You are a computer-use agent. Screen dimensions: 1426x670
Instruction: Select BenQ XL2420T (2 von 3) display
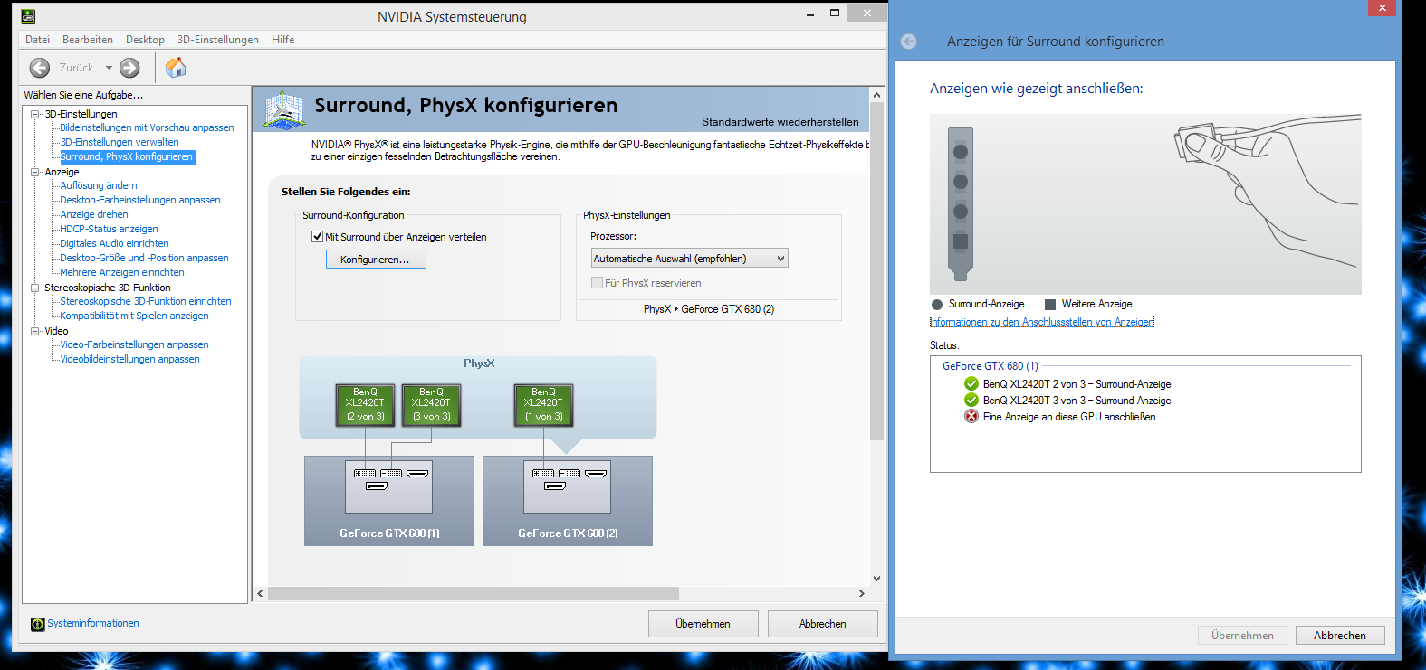tap(365, 405)
